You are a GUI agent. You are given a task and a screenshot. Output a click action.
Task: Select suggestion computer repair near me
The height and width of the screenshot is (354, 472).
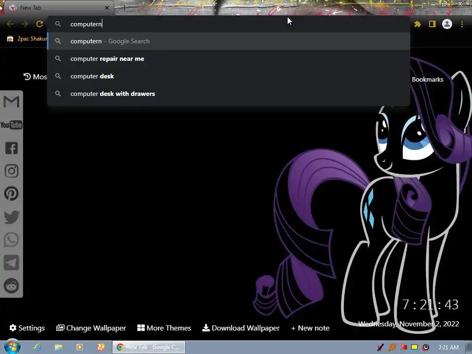point(229,59)
